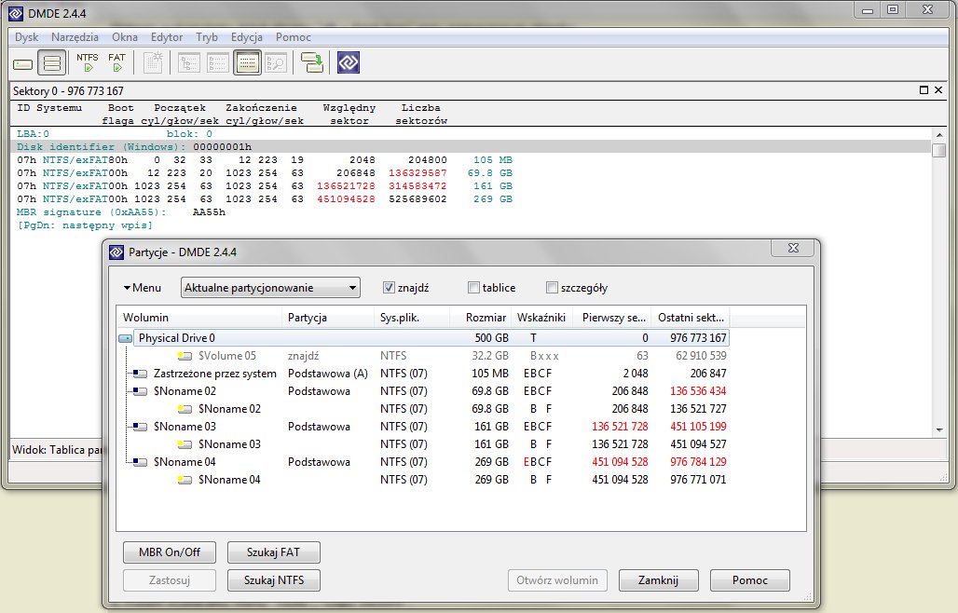The width and height of the screenshot is (958, 613).
Task: Click the NTFS search toolbar icon
Action: pos(87,62)
